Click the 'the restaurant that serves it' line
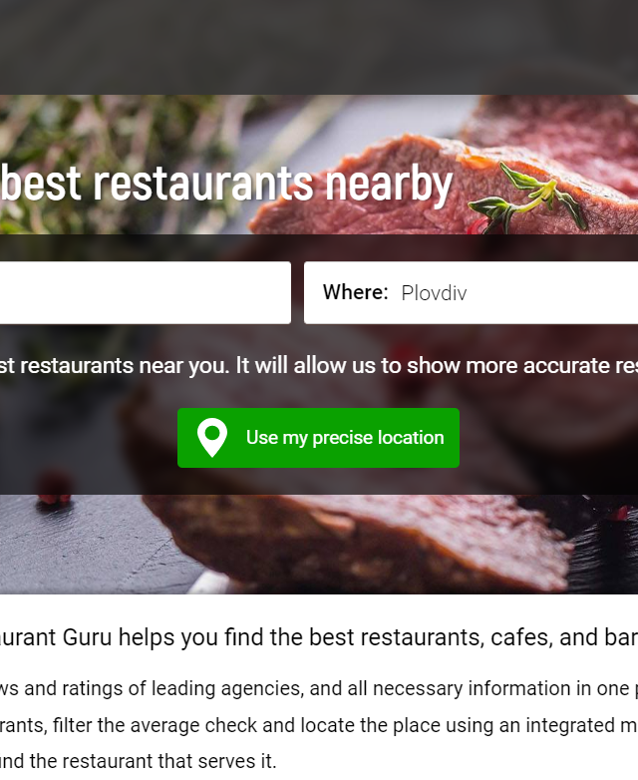The height and width of the screenshot is (780, 638). point(139,761)
